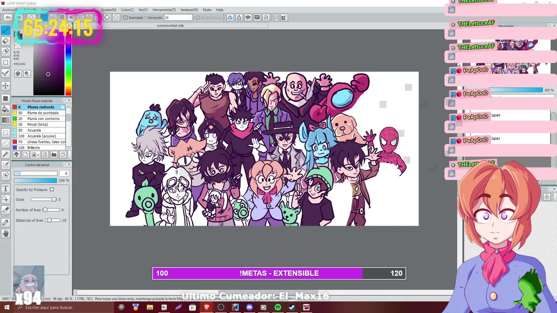Select the Líneas fuertes brush
The height and width of the screenshot is (313, 557).
[39, 142]
